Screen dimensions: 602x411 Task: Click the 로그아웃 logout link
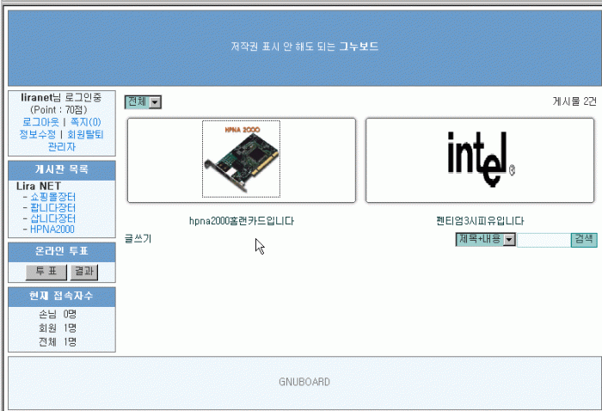(40, 122)
